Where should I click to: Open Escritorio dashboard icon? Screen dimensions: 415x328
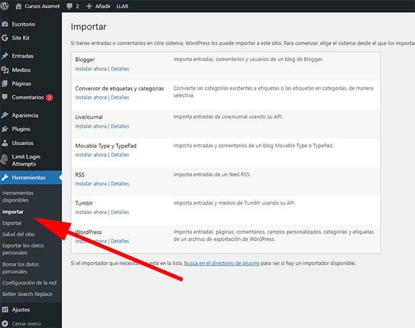[x=6, y=24]
